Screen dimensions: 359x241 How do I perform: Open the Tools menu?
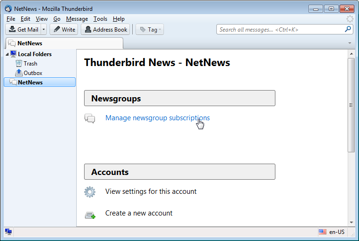[100, 19]
